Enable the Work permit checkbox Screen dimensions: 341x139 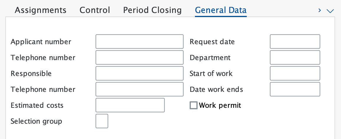tap(193, 105)
